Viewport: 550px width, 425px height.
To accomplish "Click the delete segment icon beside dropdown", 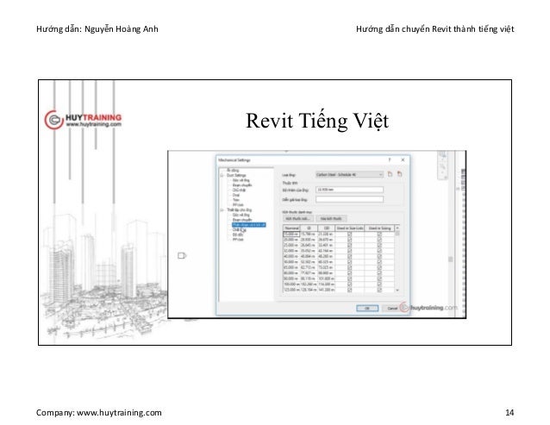I will click(x=399, y=174).
